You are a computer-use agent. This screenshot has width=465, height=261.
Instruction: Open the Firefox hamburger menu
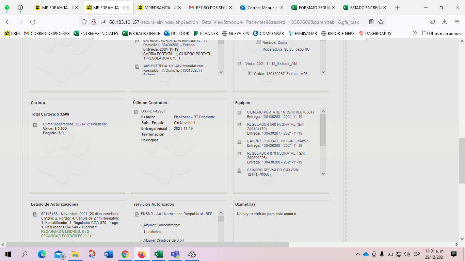457,22
